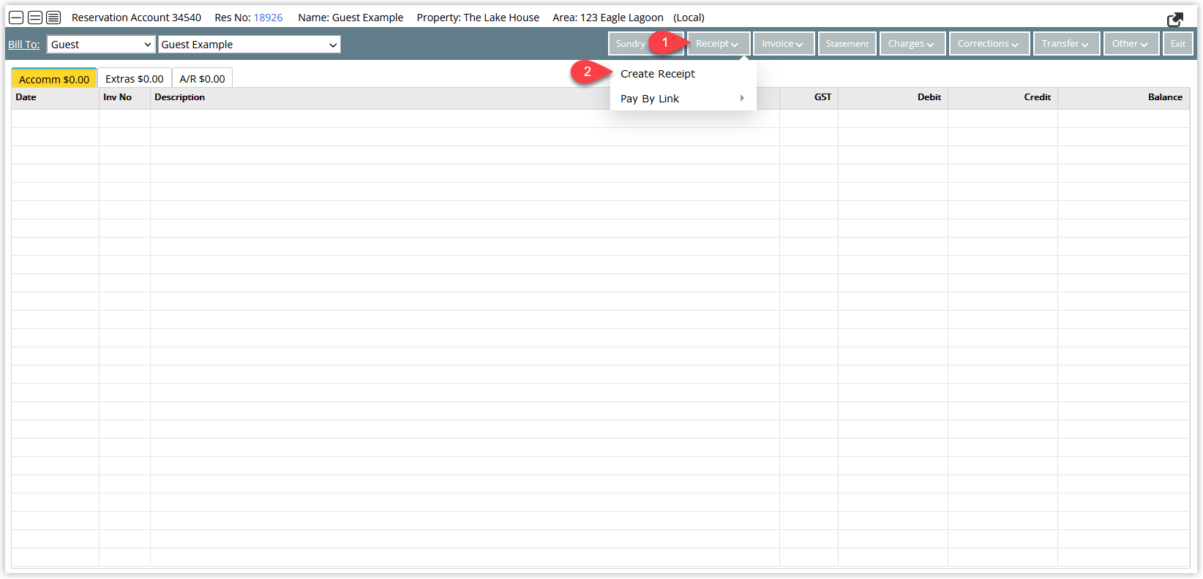Viewport: 1203px width, 579px height.
Task: Open the Guest Example name dropdown
Action: (x=250, y=45)
